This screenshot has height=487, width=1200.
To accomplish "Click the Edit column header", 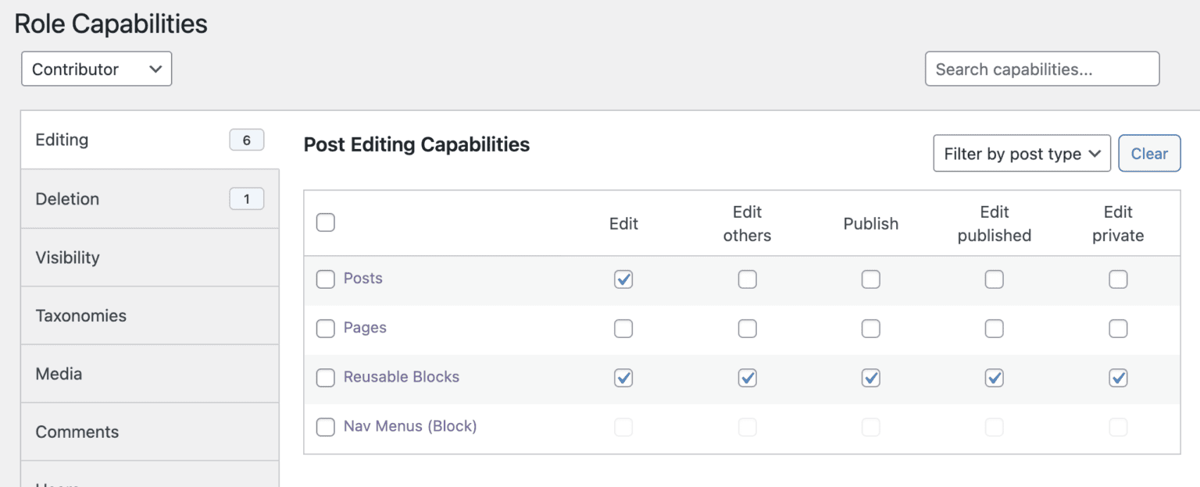I will click(x=623, y=223).
